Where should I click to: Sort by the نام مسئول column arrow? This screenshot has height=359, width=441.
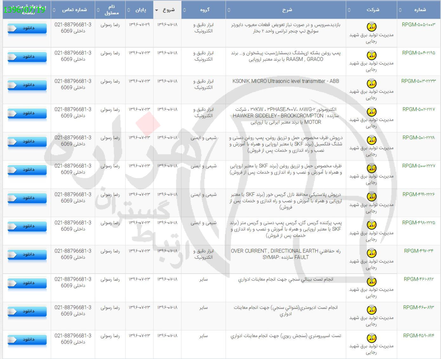click(x=98, y=10)
